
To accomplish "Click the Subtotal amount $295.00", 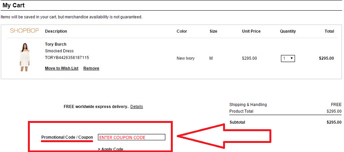I will tap(334, 122).
